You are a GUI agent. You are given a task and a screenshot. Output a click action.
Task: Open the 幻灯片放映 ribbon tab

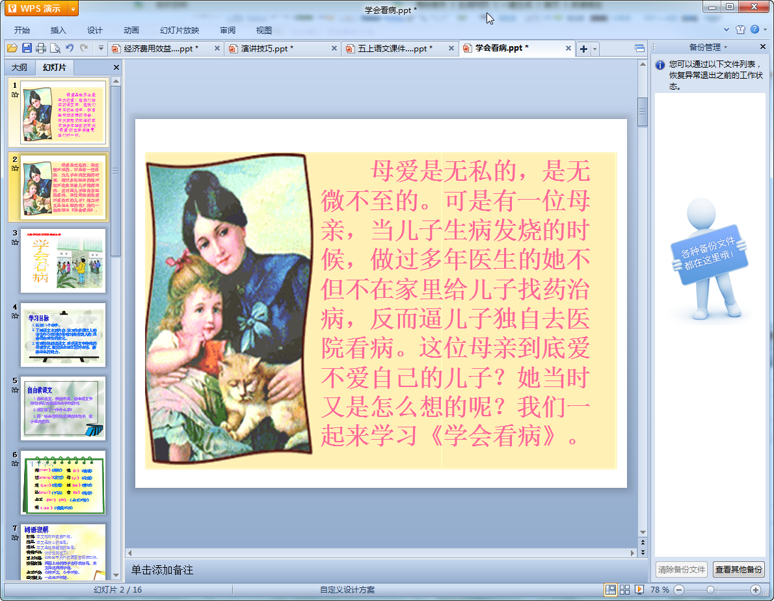pyautogui.click(x=180, y=30)
